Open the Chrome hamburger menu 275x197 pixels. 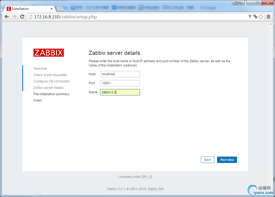click(268, 17)
